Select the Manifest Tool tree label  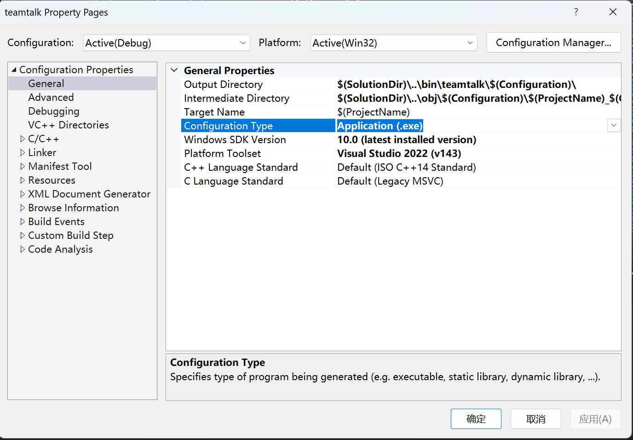(60, 166)
